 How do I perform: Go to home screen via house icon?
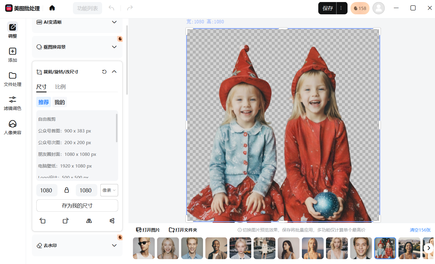(x=52, y=8)
